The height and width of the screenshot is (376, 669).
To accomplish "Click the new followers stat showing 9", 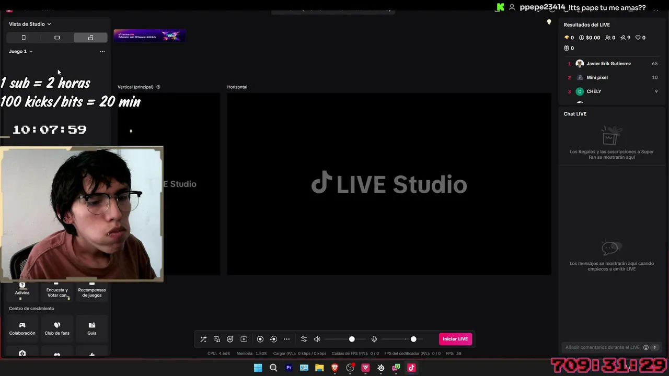I will [625, 38].
